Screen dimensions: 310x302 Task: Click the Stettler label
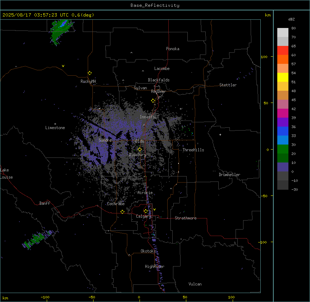[x=228, y=85]
